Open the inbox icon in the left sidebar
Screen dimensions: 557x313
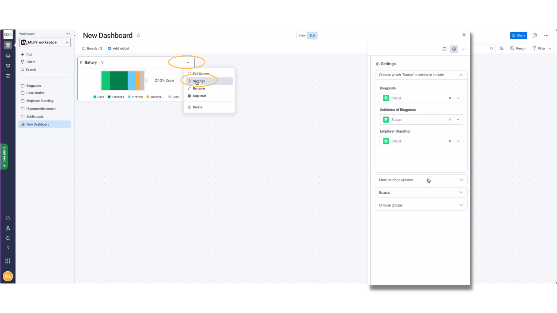pos(8,65)
